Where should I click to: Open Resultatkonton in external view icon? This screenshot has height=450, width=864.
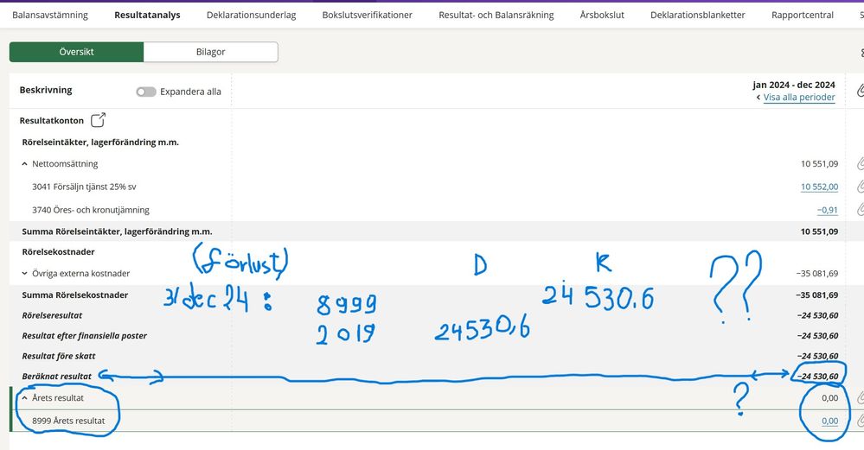pos(98,120)
